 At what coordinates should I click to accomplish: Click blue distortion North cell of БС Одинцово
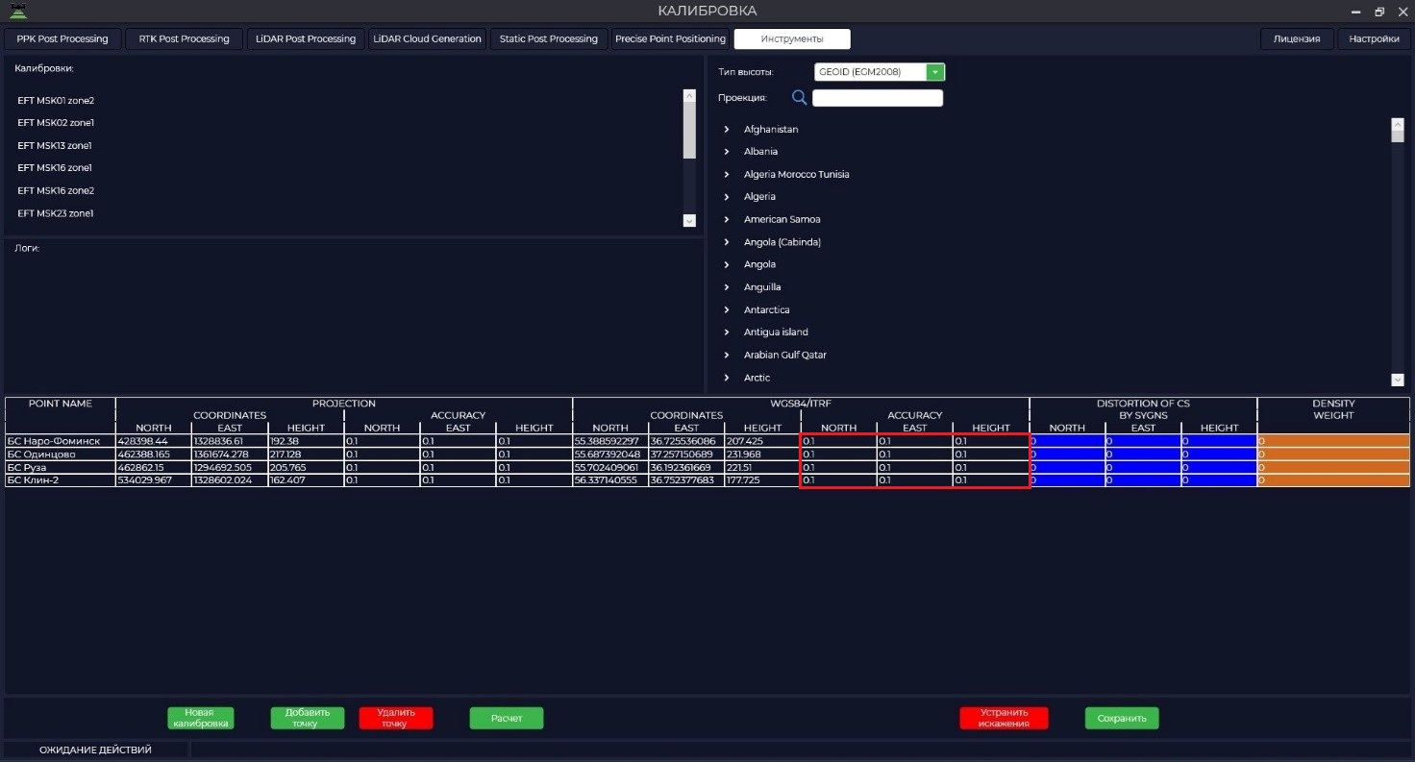point(1067,454)
